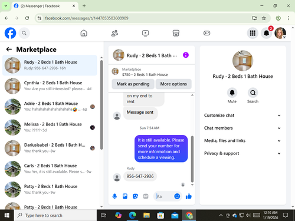Click the message text input field
295x221 pixels.
(x=164, y=196)
